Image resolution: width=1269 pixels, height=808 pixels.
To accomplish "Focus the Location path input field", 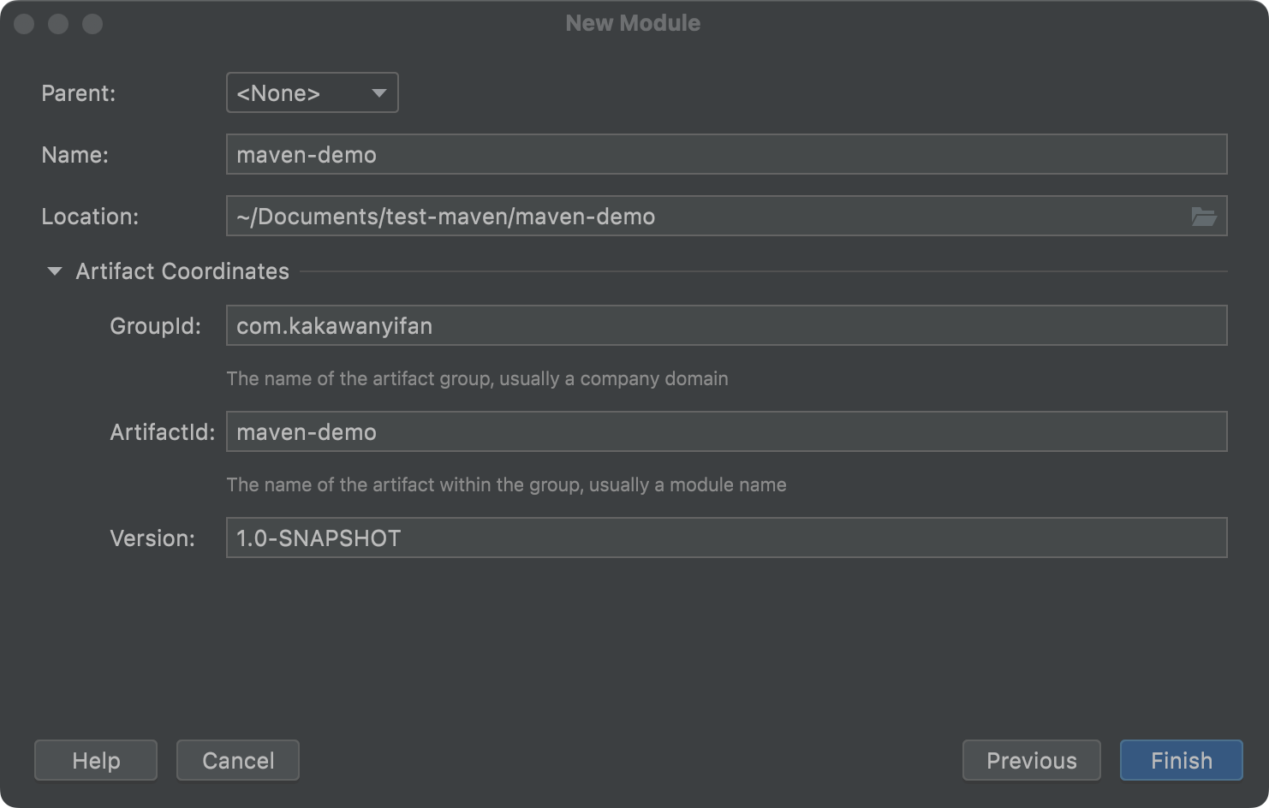I will click(x=702, y=217).
